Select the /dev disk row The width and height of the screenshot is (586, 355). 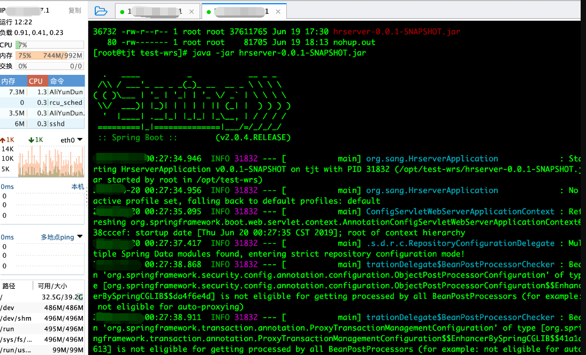pos(42,307)
